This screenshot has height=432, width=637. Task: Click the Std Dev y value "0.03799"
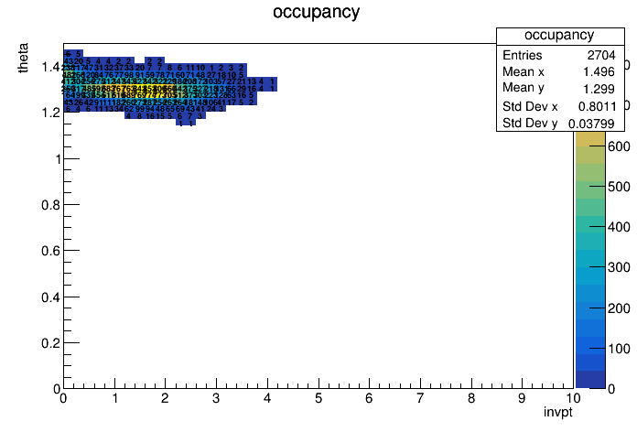pyautogui.click(x=591, y=124)
